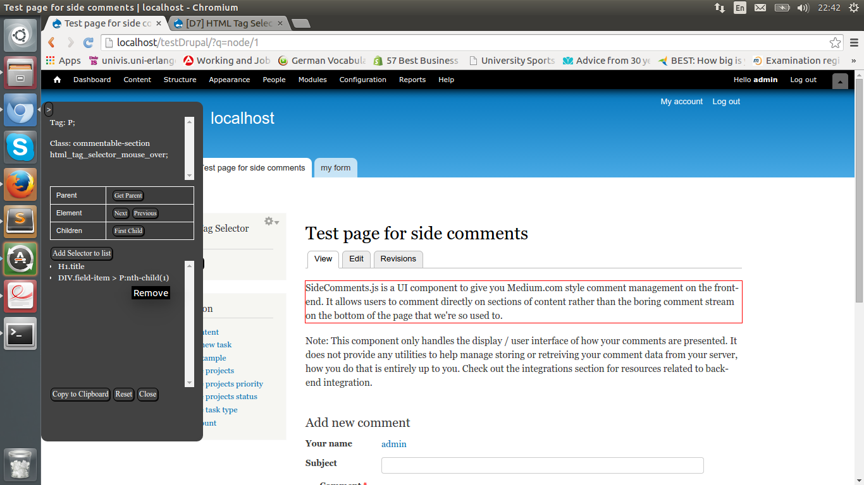Click the volume icon in the system tray
Screen dimensions: 864x485
(803, 8)
